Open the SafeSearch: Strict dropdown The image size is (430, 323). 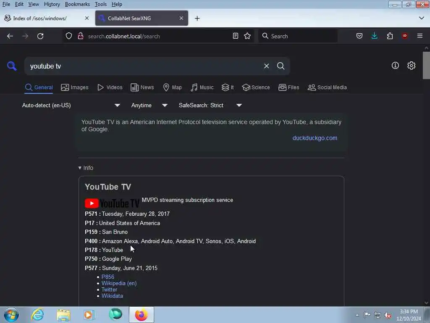[x=210, y=105]
